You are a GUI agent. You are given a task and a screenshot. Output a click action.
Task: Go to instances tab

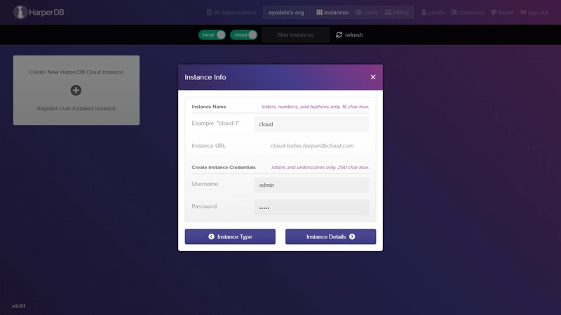click(x=332, y=13)
